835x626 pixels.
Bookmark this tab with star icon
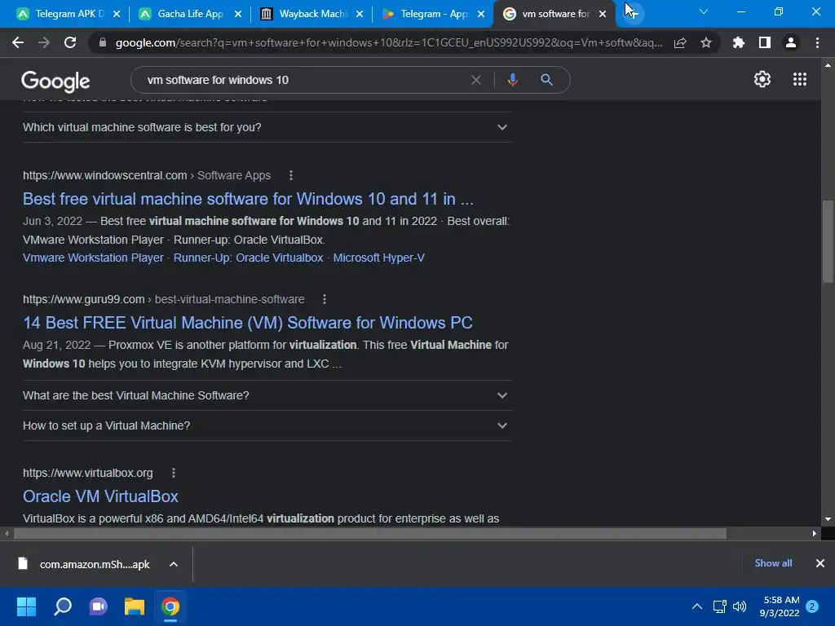(x=706, y=43)
